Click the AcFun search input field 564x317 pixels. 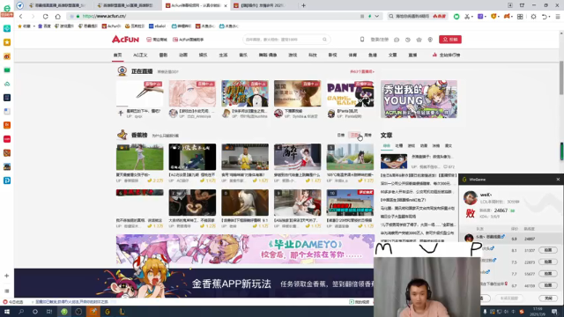pyautogui.click(x=282, y=39)
